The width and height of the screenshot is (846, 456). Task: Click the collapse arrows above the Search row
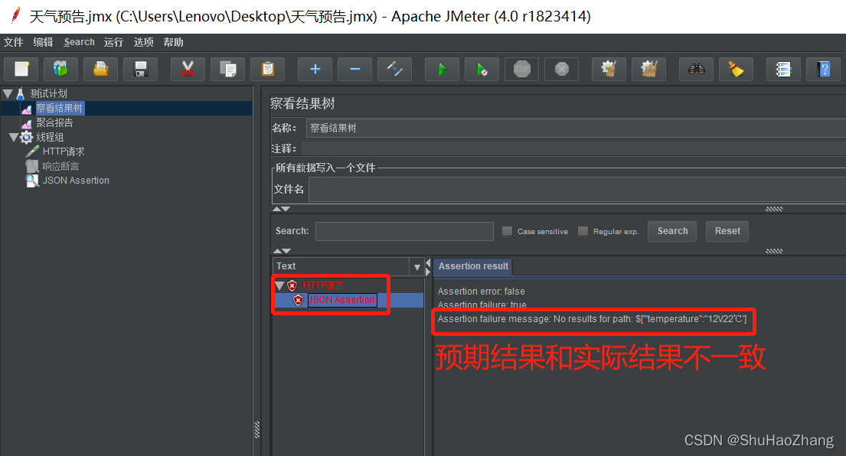click(282, 209)
